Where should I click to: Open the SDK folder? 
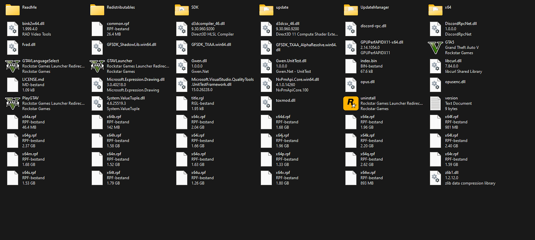tap(181, 9)
